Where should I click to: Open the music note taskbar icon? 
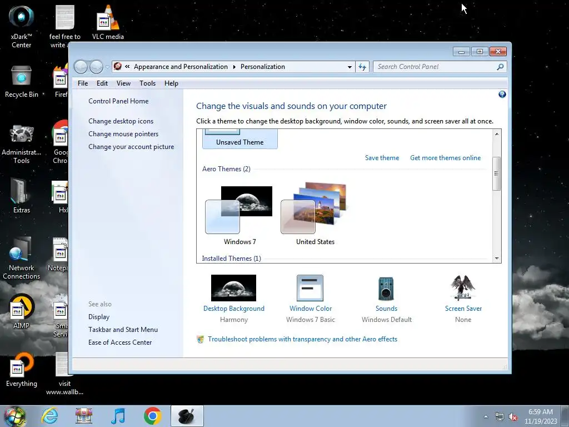tap(118, 416)
